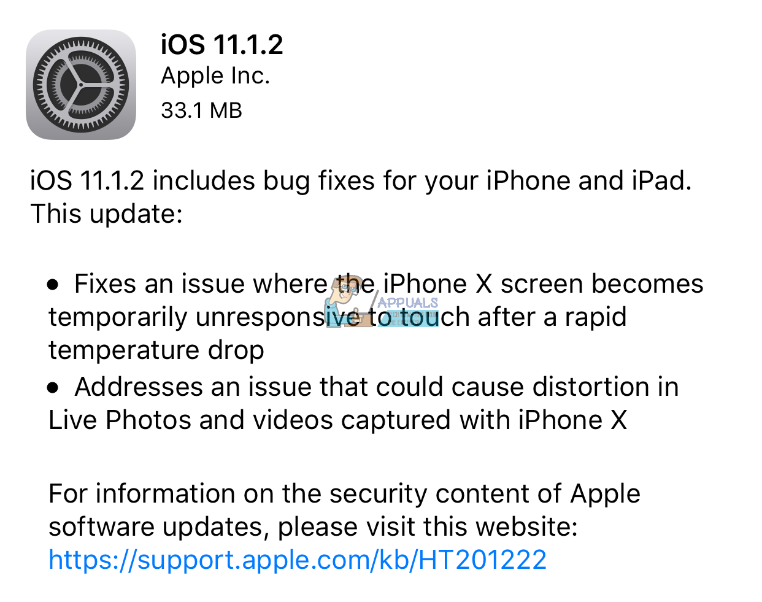Image resolution: width=762 pixels, height=602 pixels.
Task: Click the Settings gear app icon
Action: pos(81,85)
